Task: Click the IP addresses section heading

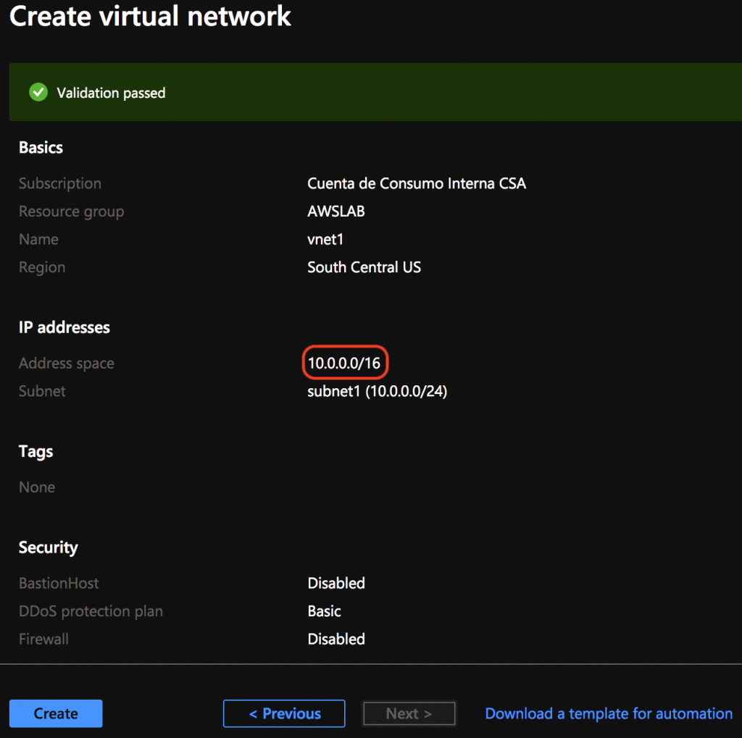Action: coord(64,327)
